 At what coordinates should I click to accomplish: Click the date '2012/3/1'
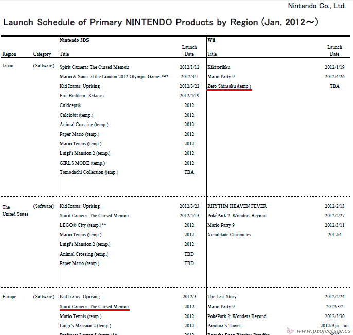point(189,77)
